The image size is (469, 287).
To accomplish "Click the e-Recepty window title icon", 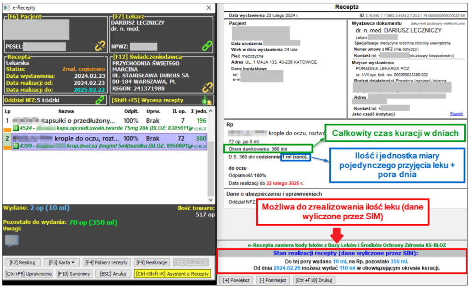I will [7, 7].
